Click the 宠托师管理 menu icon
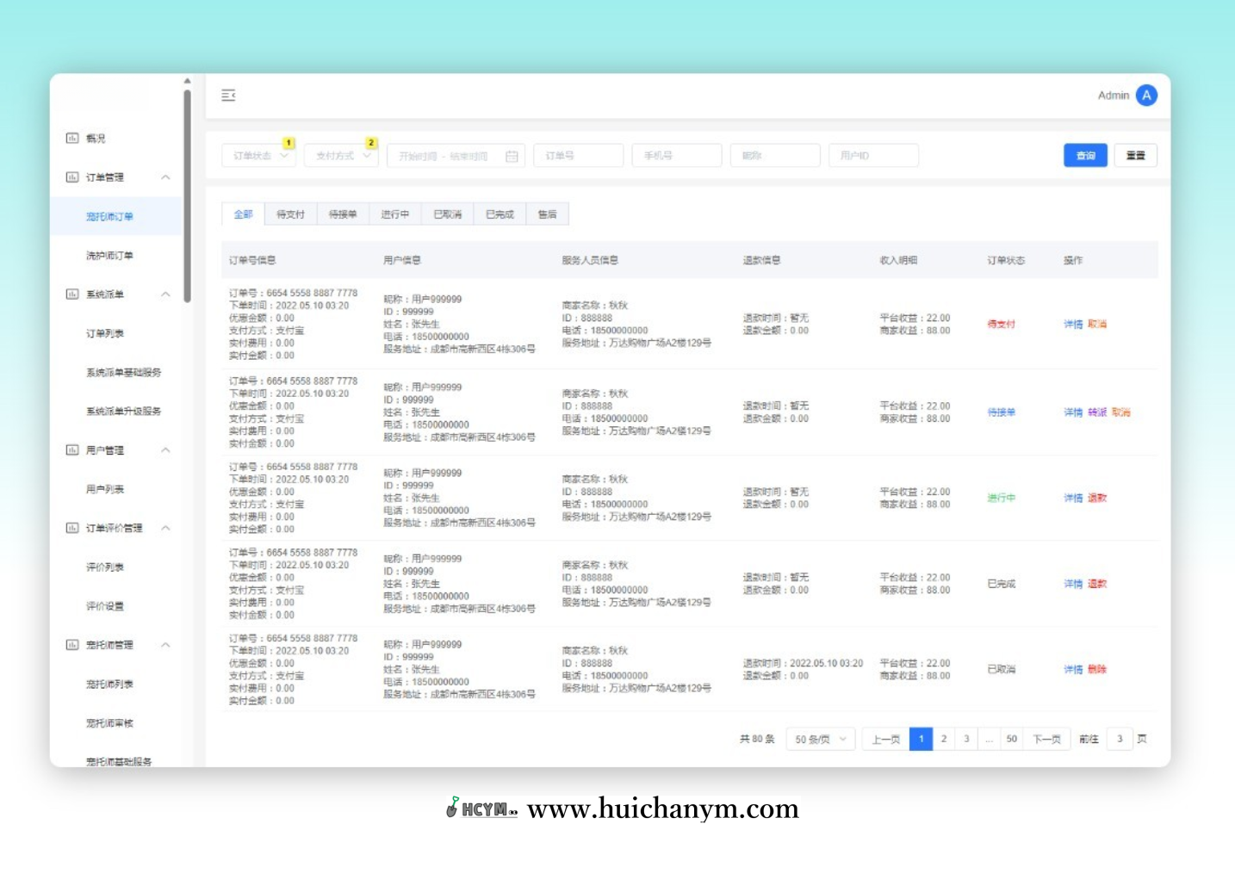 [x=72, y=645]
